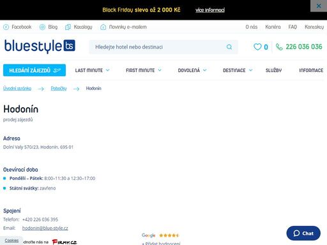Expand the First Minute menu chevron
This screenshot has height=245, width=327.
coord(160,70)
